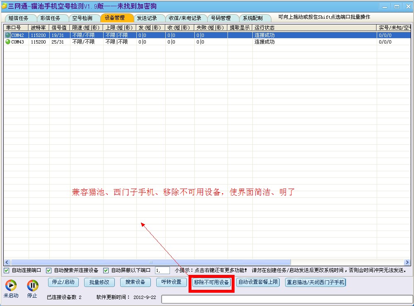Click the app icon in the title bar
The width and height of the screenshot is (414, 306).
(4, 6)
